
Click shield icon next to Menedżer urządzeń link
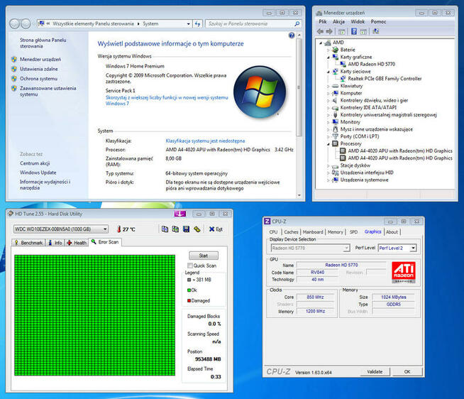tap(14, 59)
